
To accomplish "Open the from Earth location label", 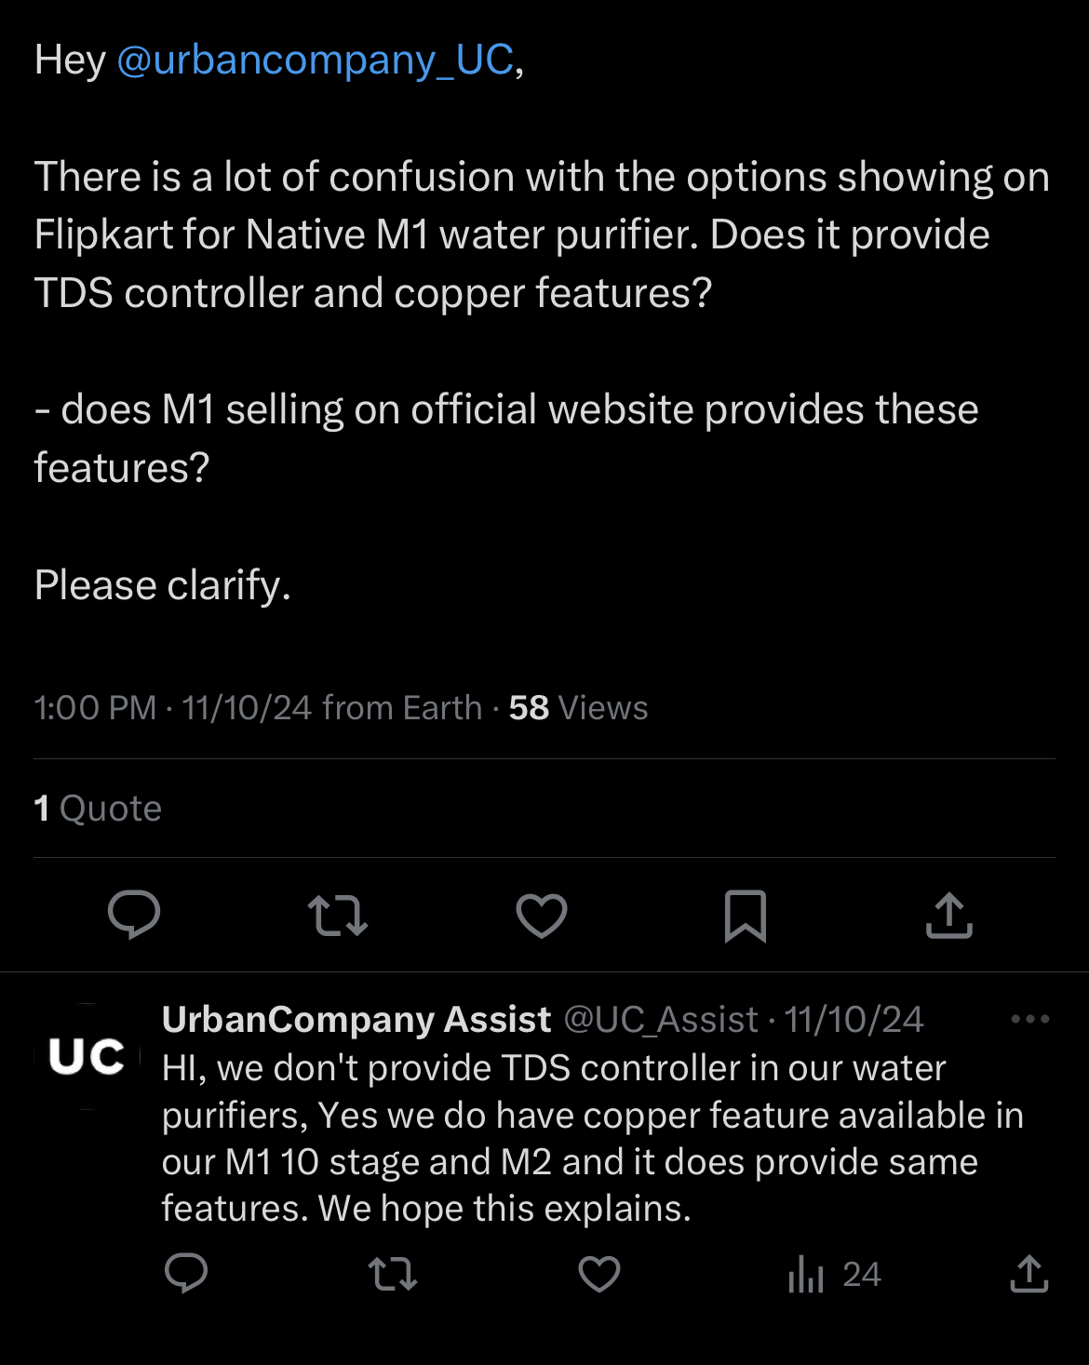I will click(402, 708).
